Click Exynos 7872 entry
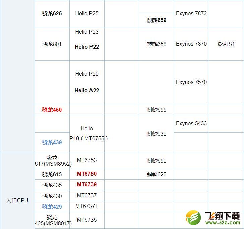244x229 pixels. [x=191, y=13]
